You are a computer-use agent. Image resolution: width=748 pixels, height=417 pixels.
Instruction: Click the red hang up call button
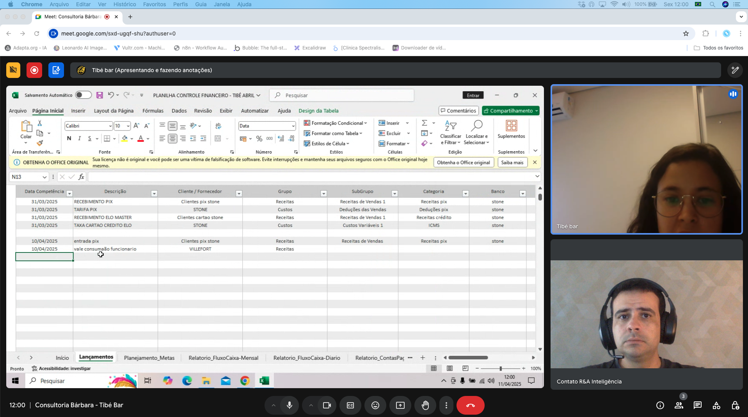tap(470, 405)
